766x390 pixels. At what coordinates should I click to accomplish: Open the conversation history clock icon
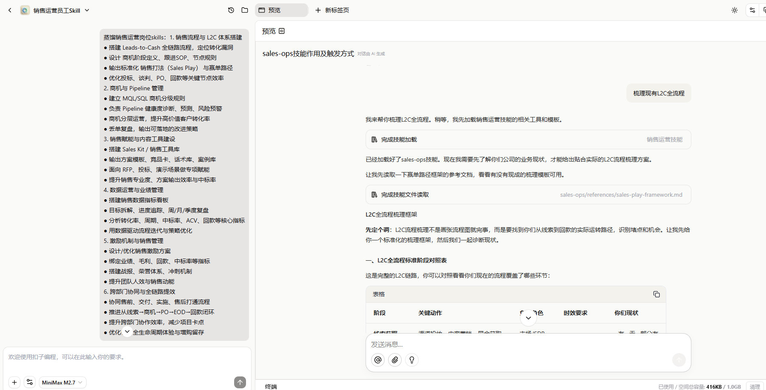231,10
